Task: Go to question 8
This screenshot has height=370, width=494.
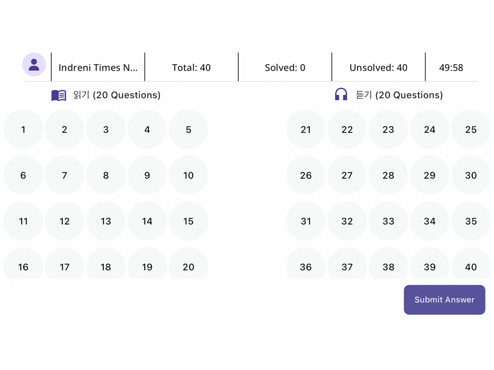Action: pyautogui.click(x=106, y=175)
